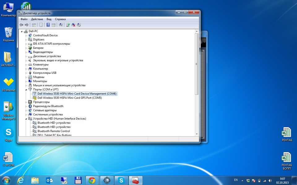Click Update driver software toolbar icon
The image size is (297, 185).
pos(68,25)
